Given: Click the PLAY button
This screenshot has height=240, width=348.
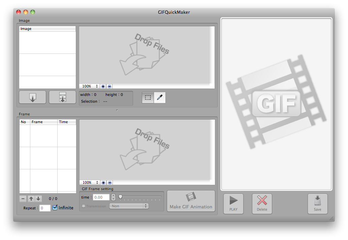Looking at the screenshot, I should pyautogui.click(x=233, y=204).
